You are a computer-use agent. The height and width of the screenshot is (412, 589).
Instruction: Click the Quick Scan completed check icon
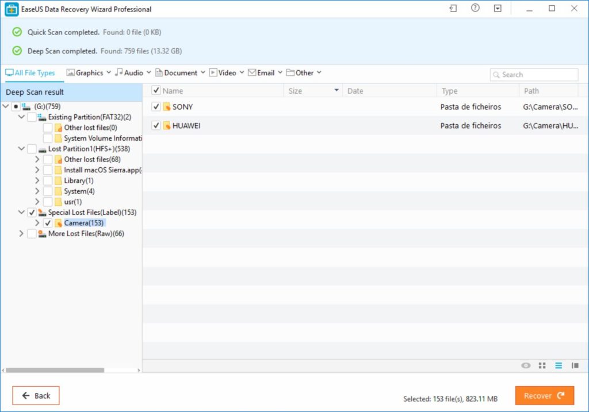point(17,32)
